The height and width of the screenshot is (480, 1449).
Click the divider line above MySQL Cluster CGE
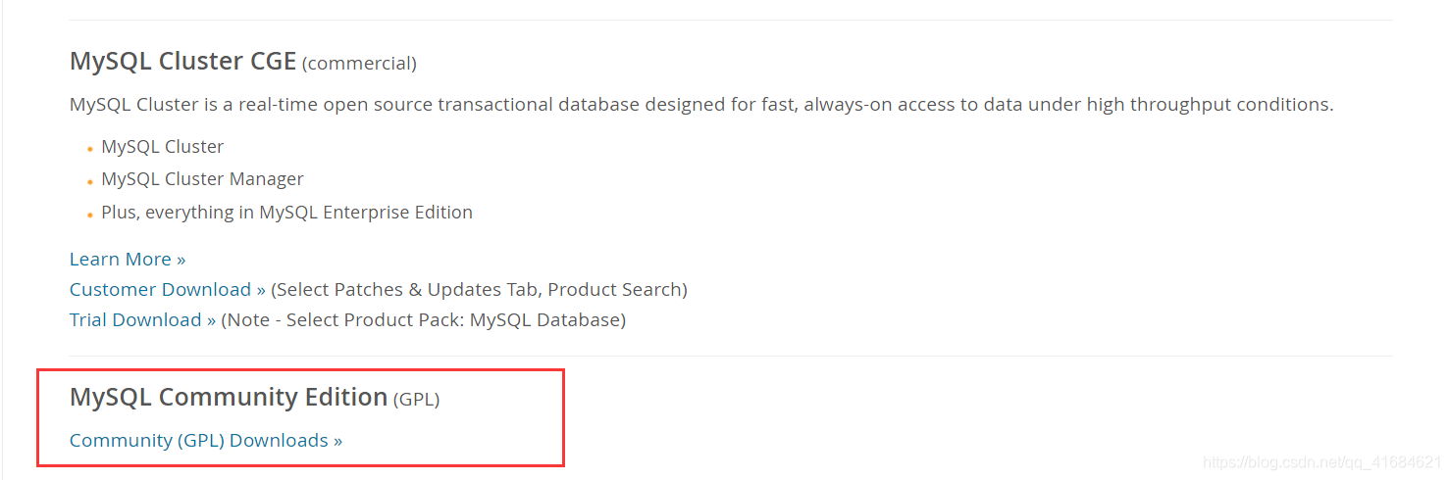tap(731, 20)
